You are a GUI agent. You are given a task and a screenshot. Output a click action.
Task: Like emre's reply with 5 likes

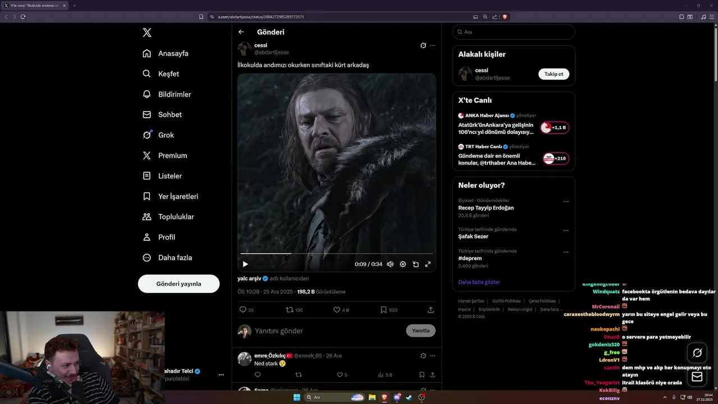[342, 375]
